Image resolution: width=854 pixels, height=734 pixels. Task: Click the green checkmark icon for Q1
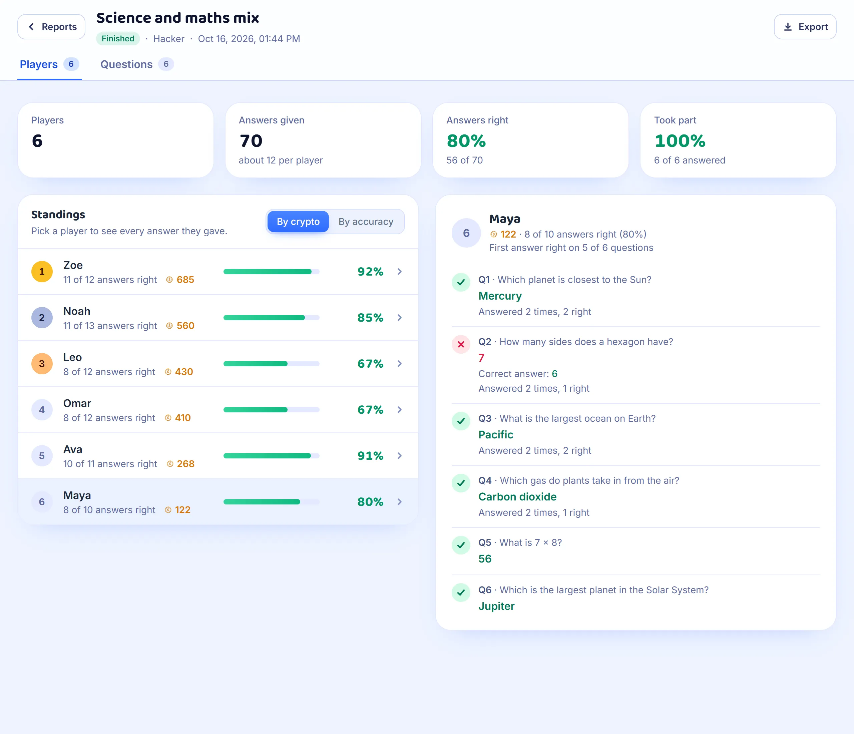coord(461,282)
